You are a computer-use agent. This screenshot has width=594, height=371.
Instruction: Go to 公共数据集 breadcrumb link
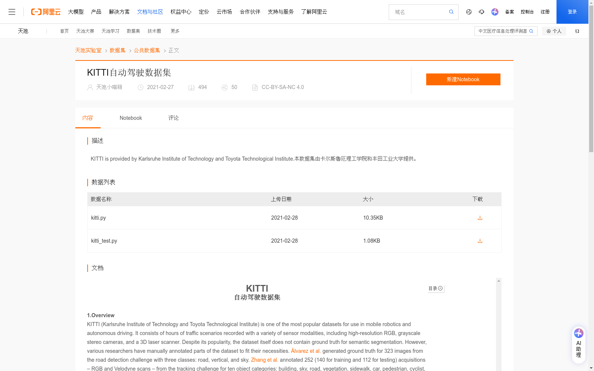click(147, 50)
